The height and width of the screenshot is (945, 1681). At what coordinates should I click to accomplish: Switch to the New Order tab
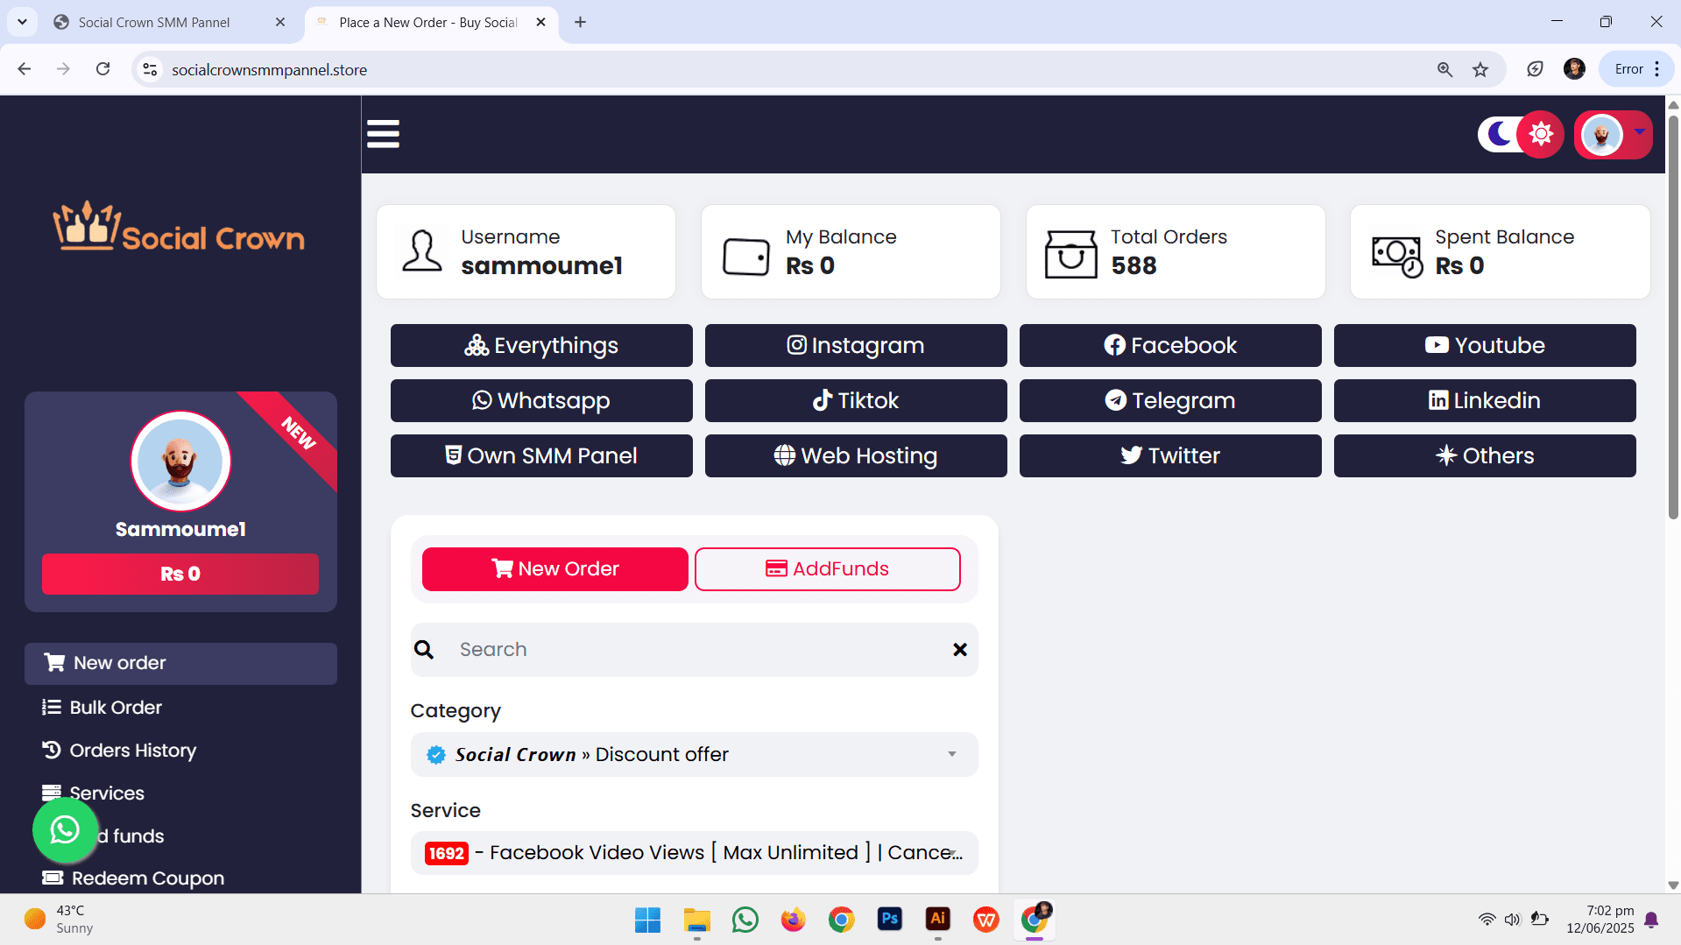(555, 569)
